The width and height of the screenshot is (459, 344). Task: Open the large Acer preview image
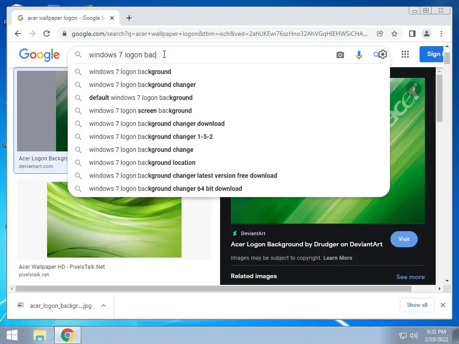point(328,210)
